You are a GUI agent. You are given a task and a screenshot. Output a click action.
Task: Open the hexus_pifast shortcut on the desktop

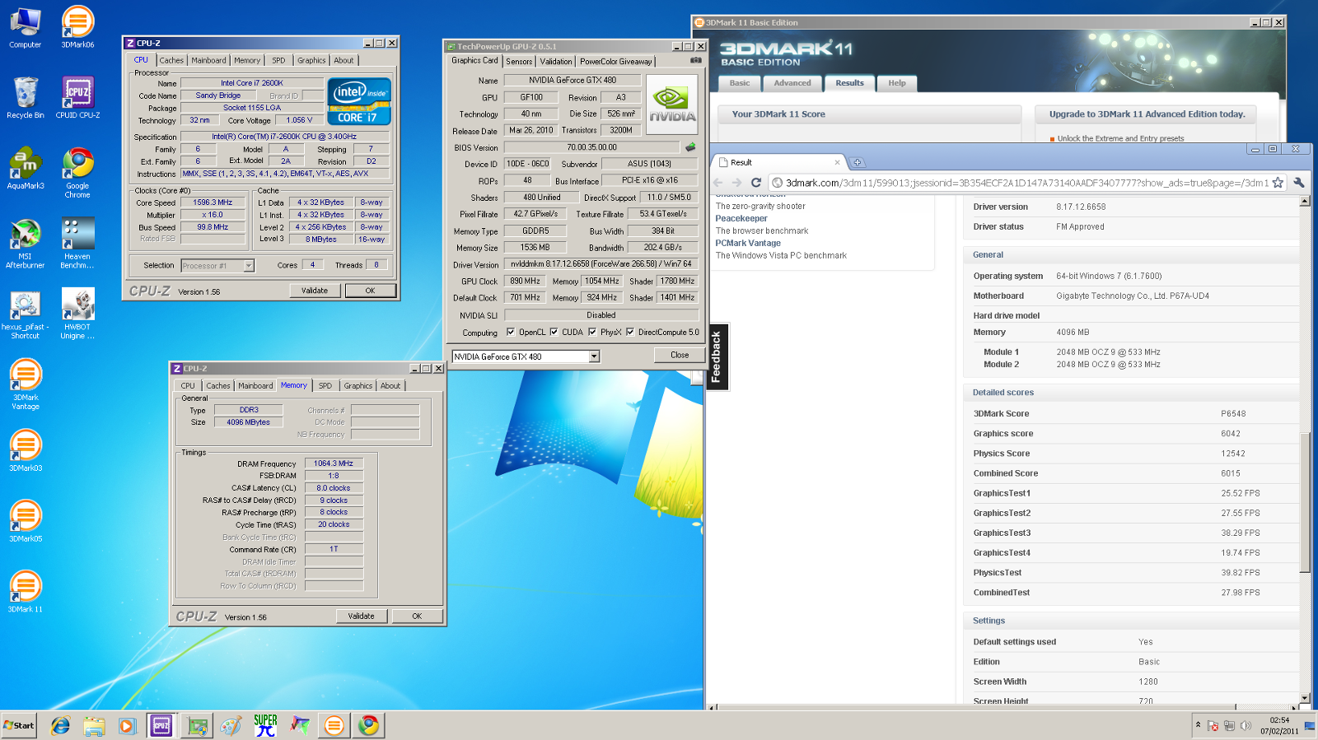pos(25,314)
